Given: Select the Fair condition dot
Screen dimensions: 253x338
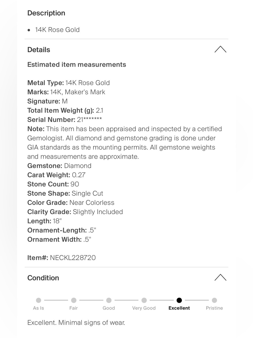Looking at the screenshot, I should pos(74,300).
